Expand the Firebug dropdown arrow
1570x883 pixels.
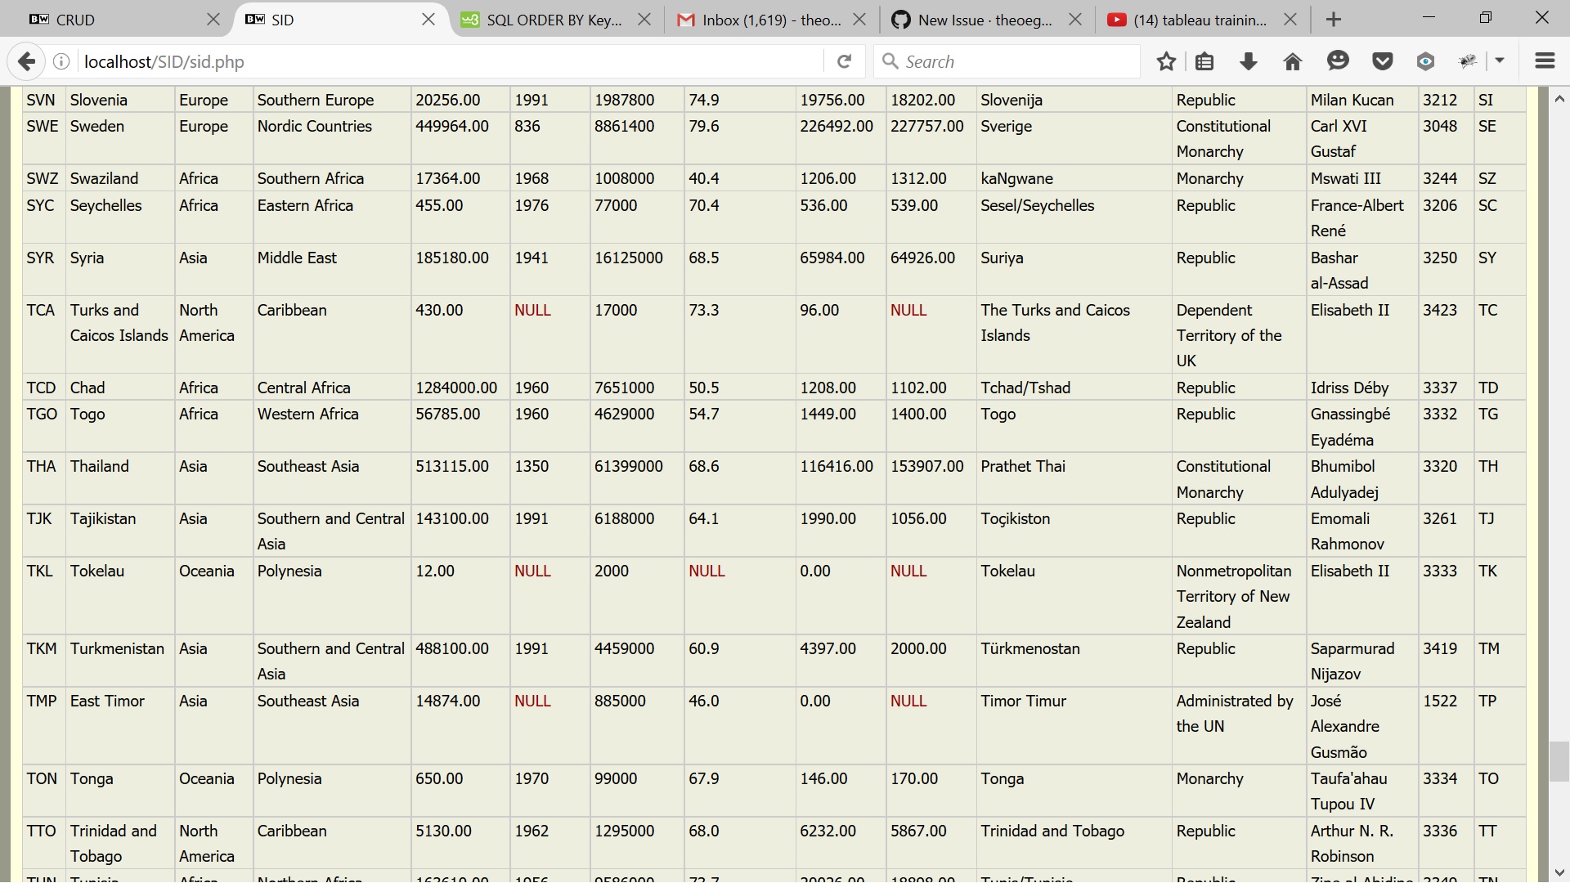[x=1500, y=61]
